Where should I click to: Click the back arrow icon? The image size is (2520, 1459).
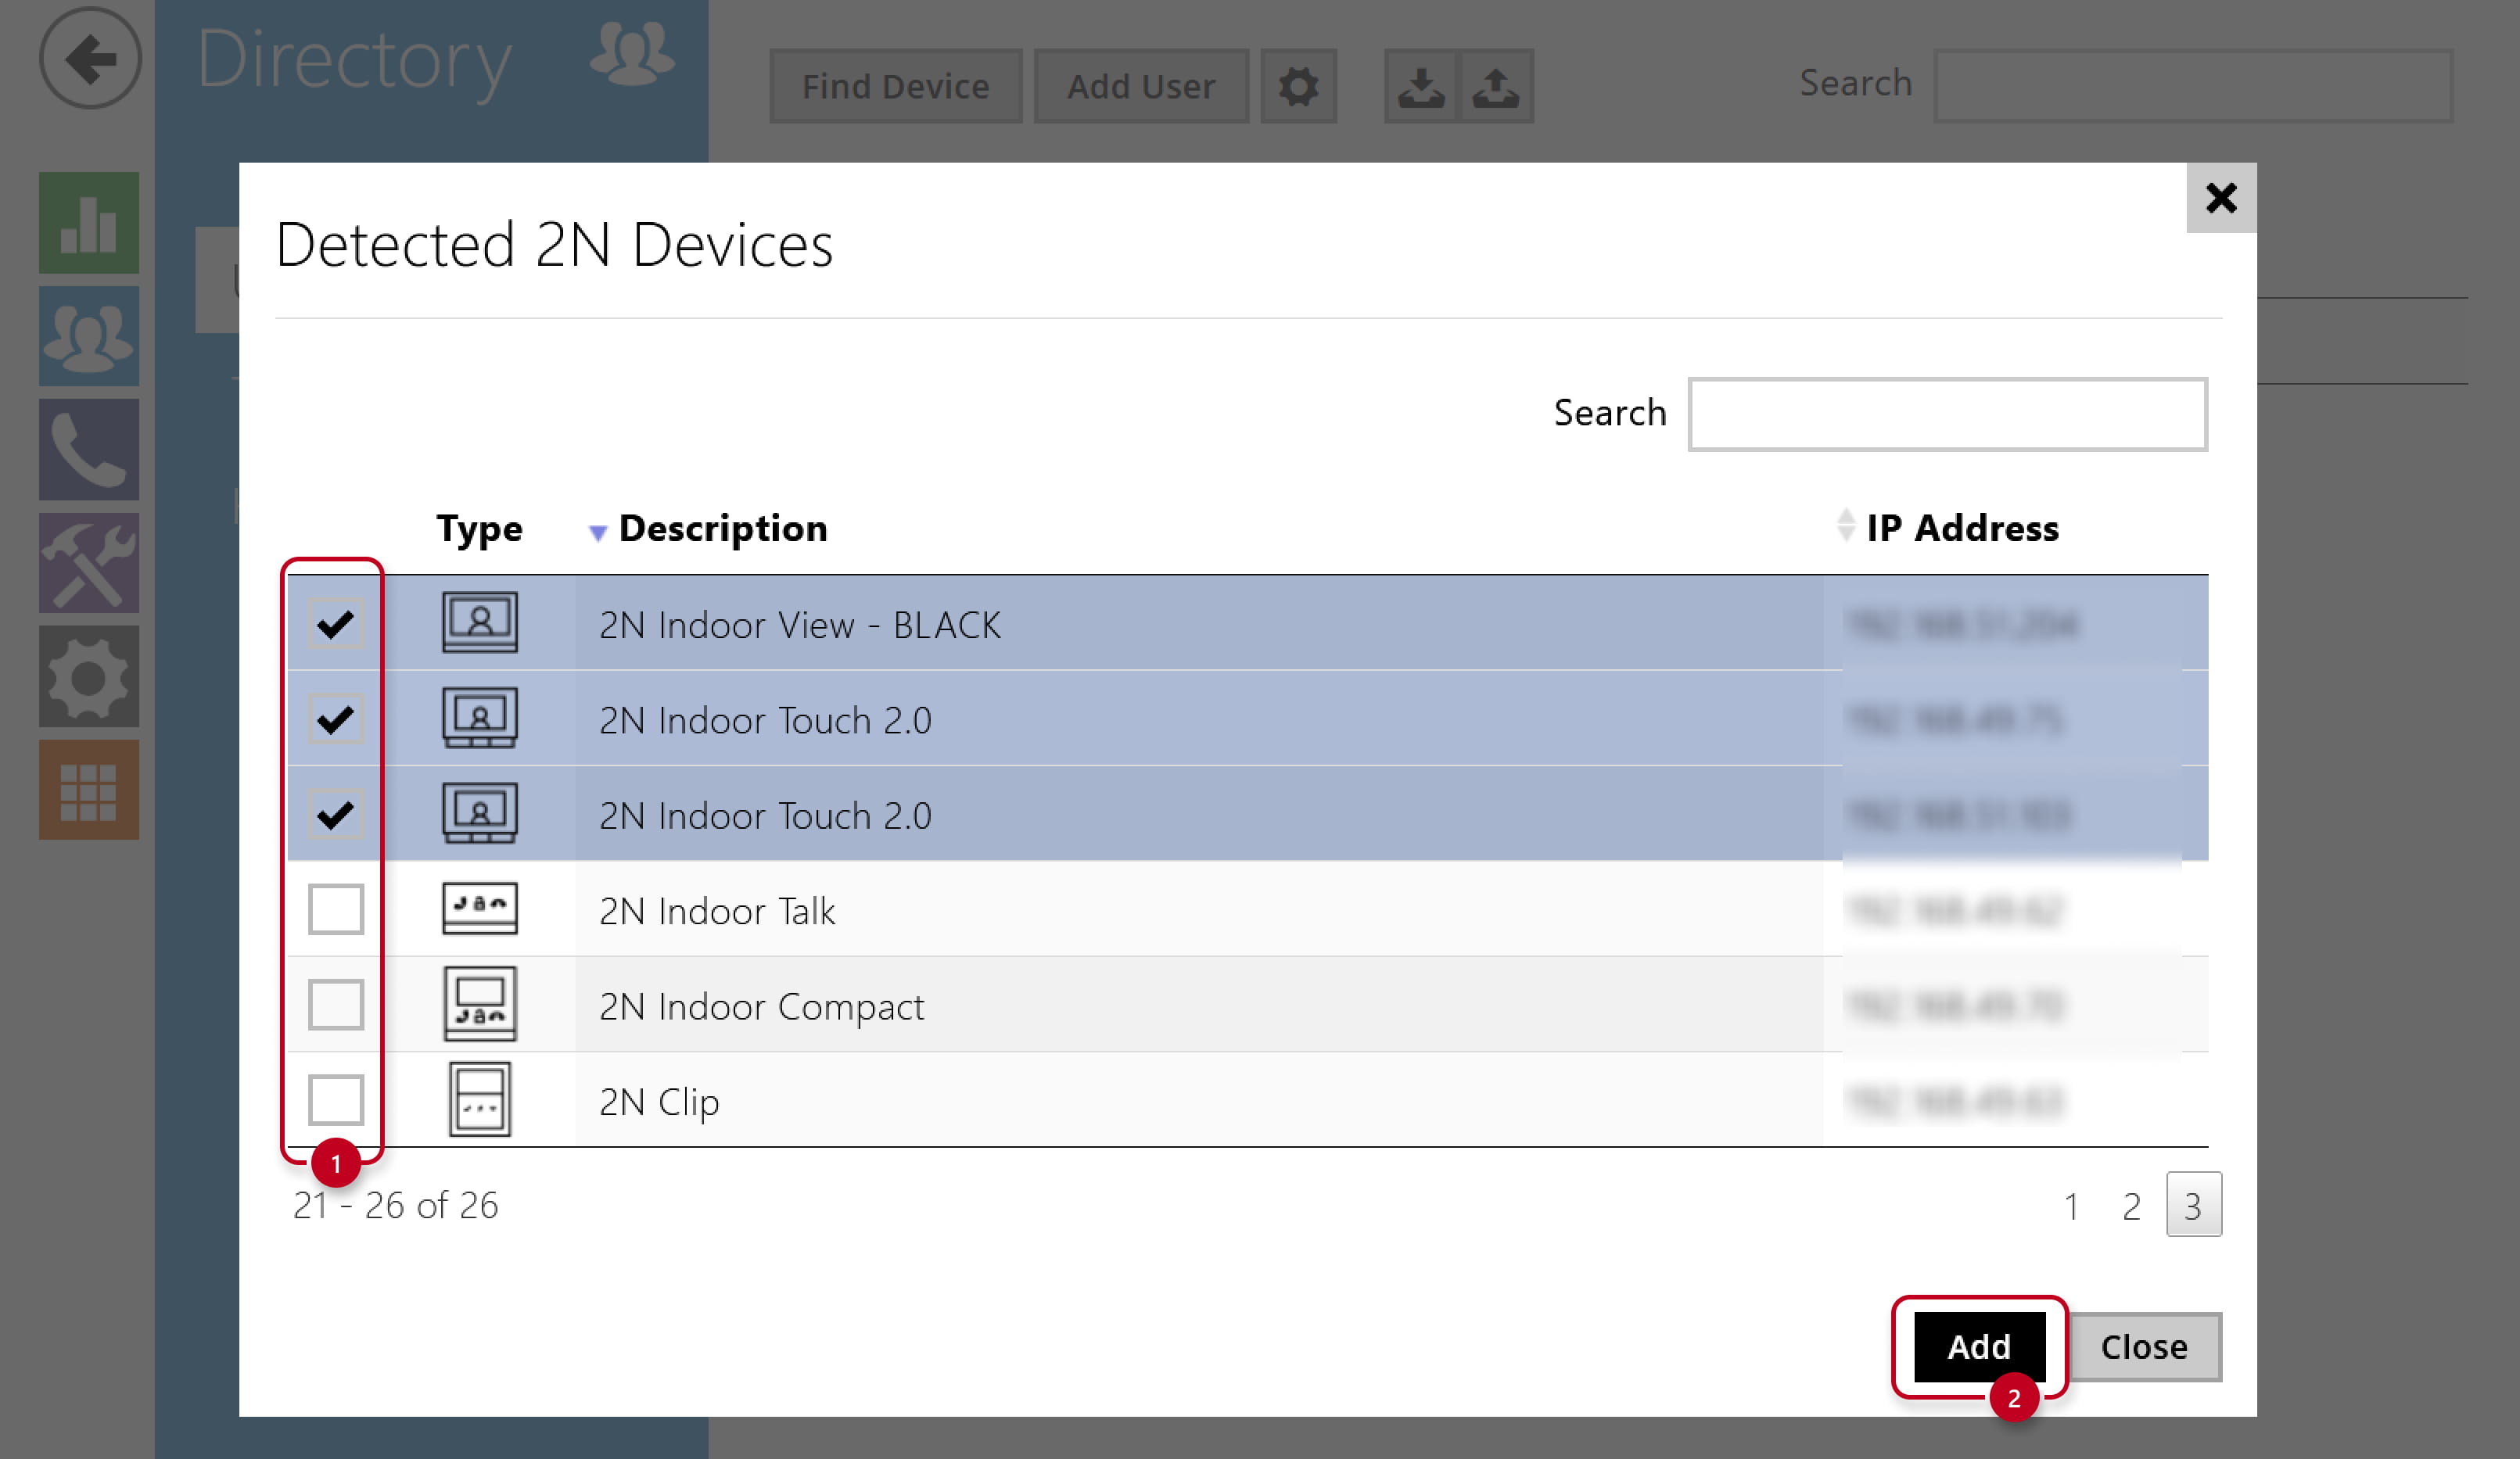[90, 58]
